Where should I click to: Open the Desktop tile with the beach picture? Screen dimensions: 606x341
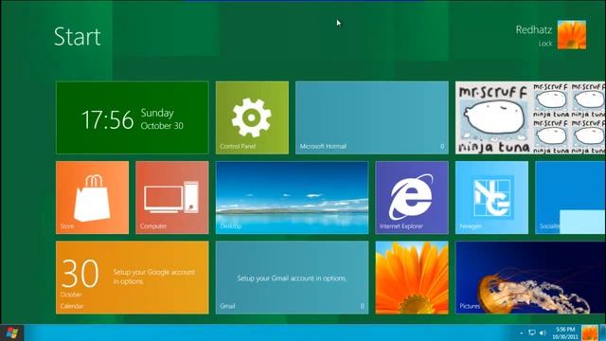pos(292,198)
